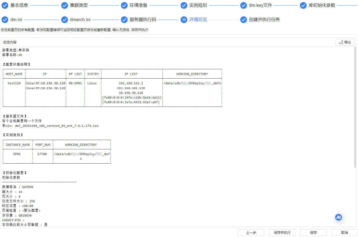The height and width of the screenshot is (237, 358).
Task: Go to the 集群类型 step
Action: click(79, 5)
